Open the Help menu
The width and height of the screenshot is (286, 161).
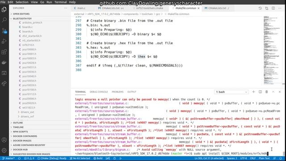click(72, 2)
